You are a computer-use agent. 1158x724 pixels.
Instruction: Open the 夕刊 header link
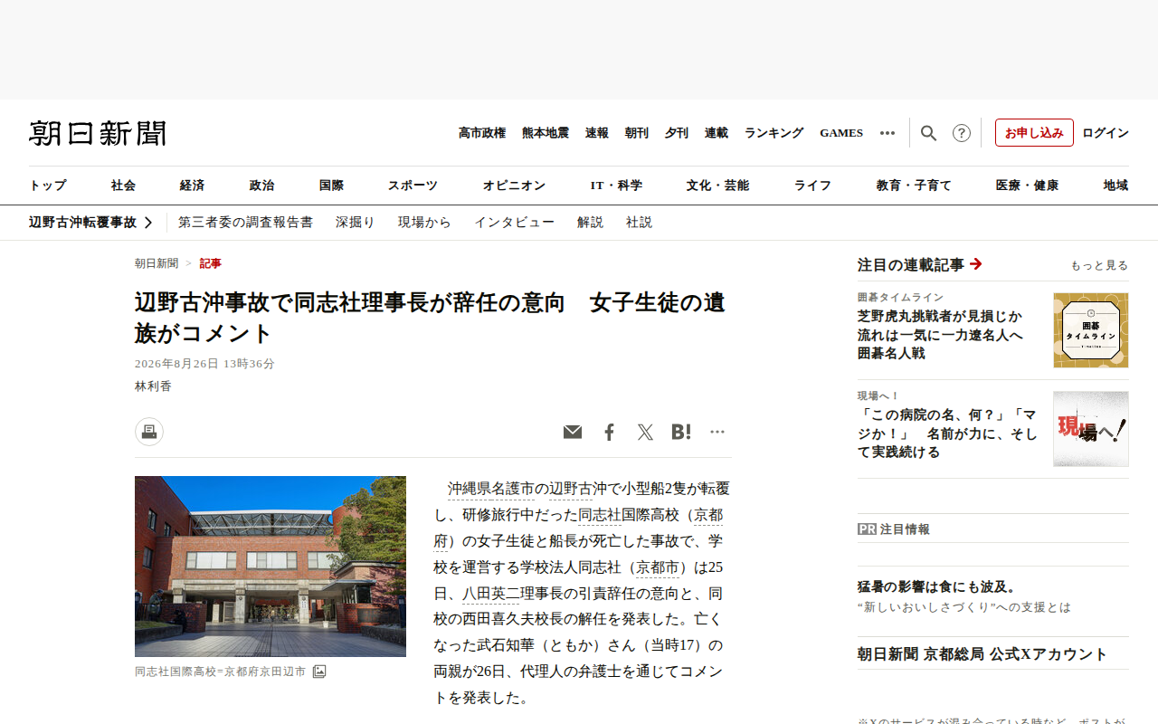click(x=677, y=133)
